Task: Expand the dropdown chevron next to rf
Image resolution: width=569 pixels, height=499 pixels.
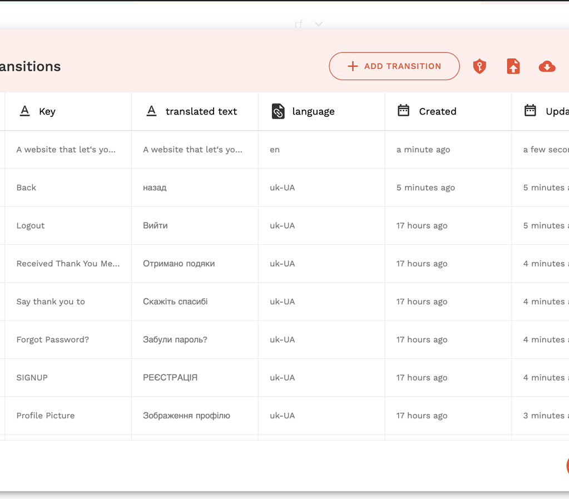Action: tap(318, 24)
